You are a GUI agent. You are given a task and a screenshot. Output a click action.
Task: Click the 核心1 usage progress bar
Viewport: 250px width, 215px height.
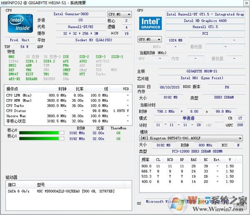(x=42, y=139)
